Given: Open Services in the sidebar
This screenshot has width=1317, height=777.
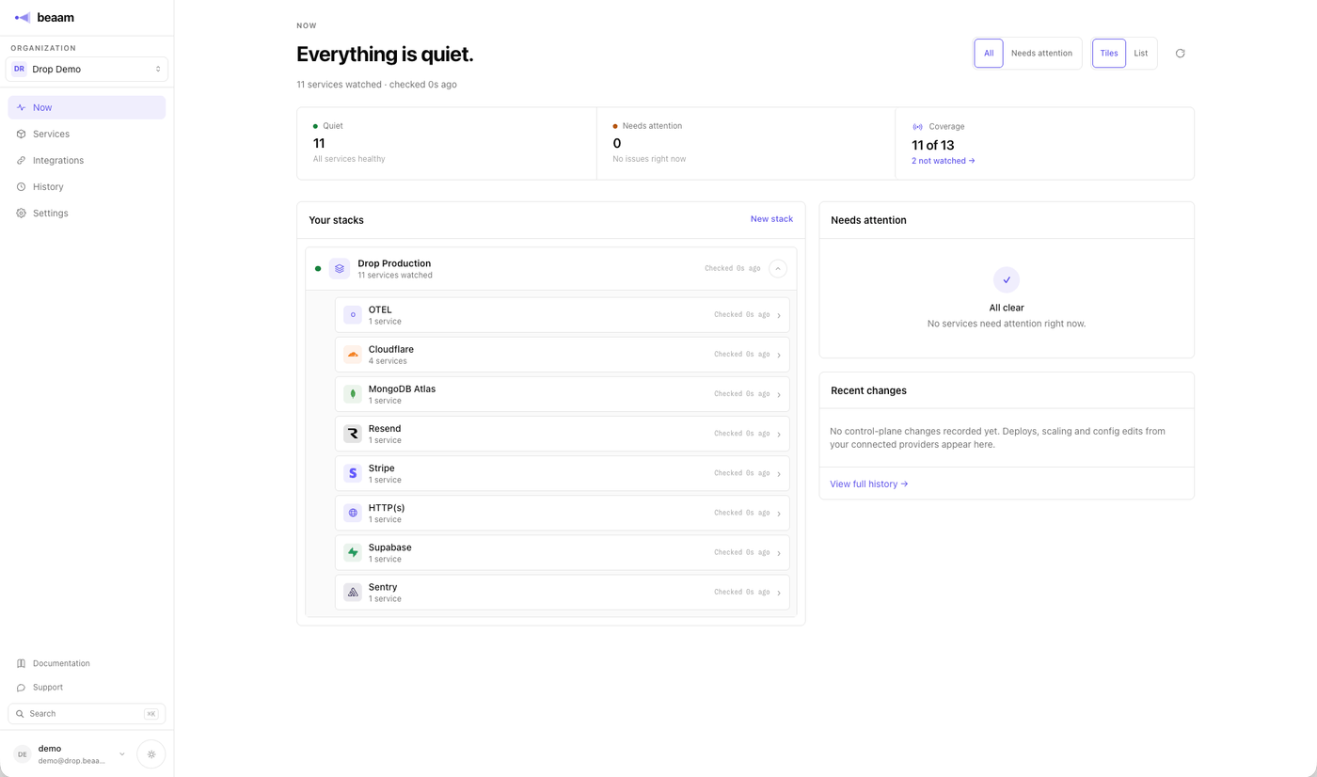Looking at the screenshot, I should (87, 134).
